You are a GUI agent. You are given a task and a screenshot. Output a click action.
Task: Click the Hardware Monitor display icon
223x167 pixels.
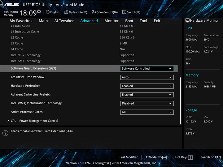187,20
